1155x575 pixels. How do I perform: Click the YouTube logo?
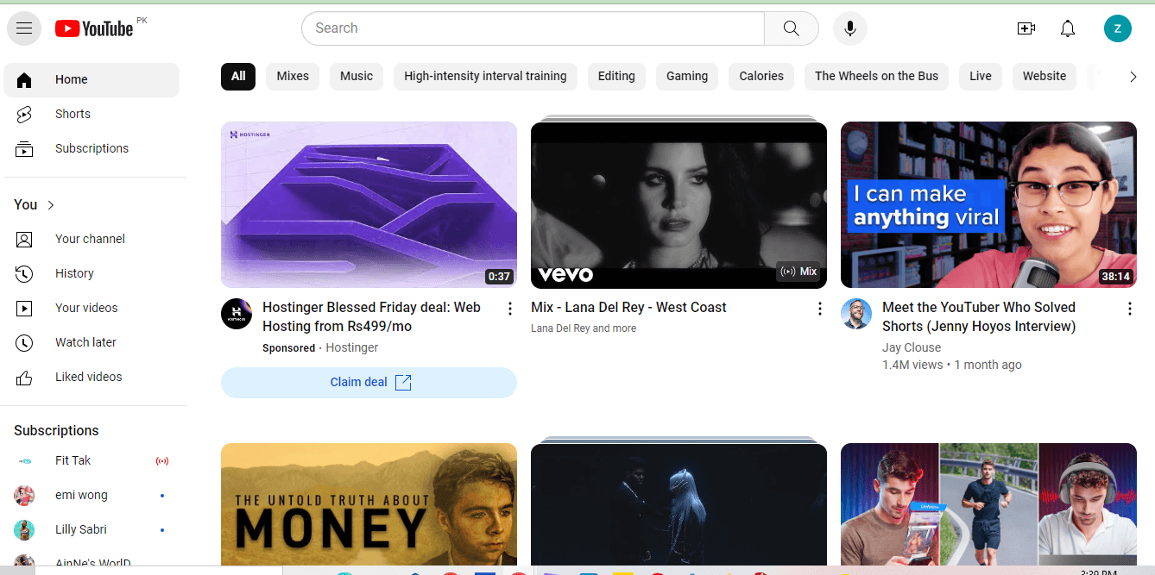click(94, 28)
